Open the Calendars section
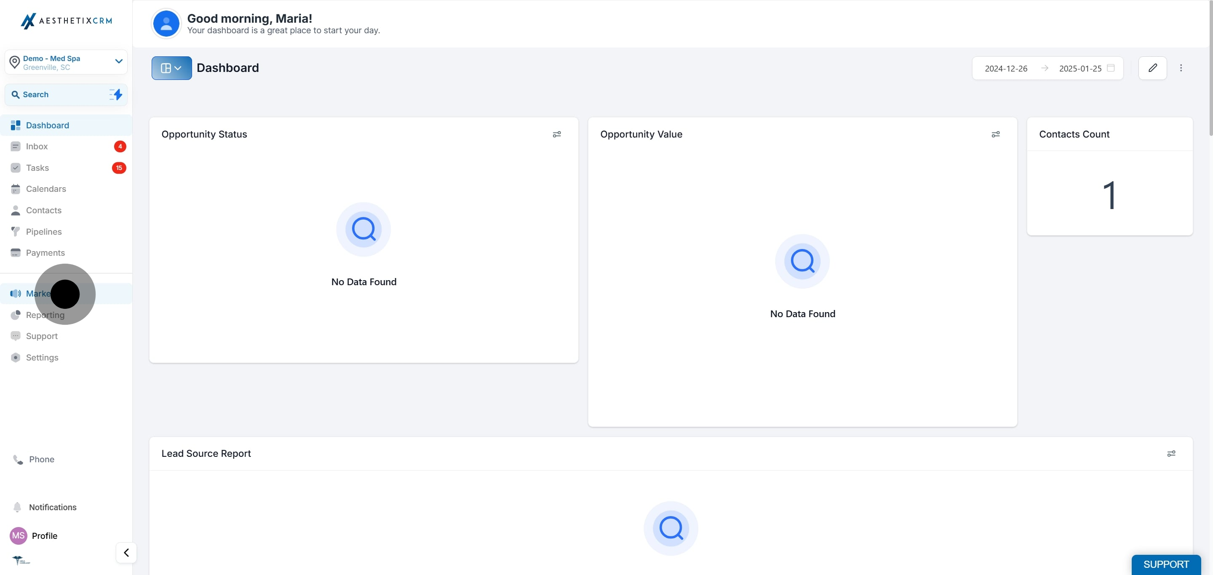 45,189
